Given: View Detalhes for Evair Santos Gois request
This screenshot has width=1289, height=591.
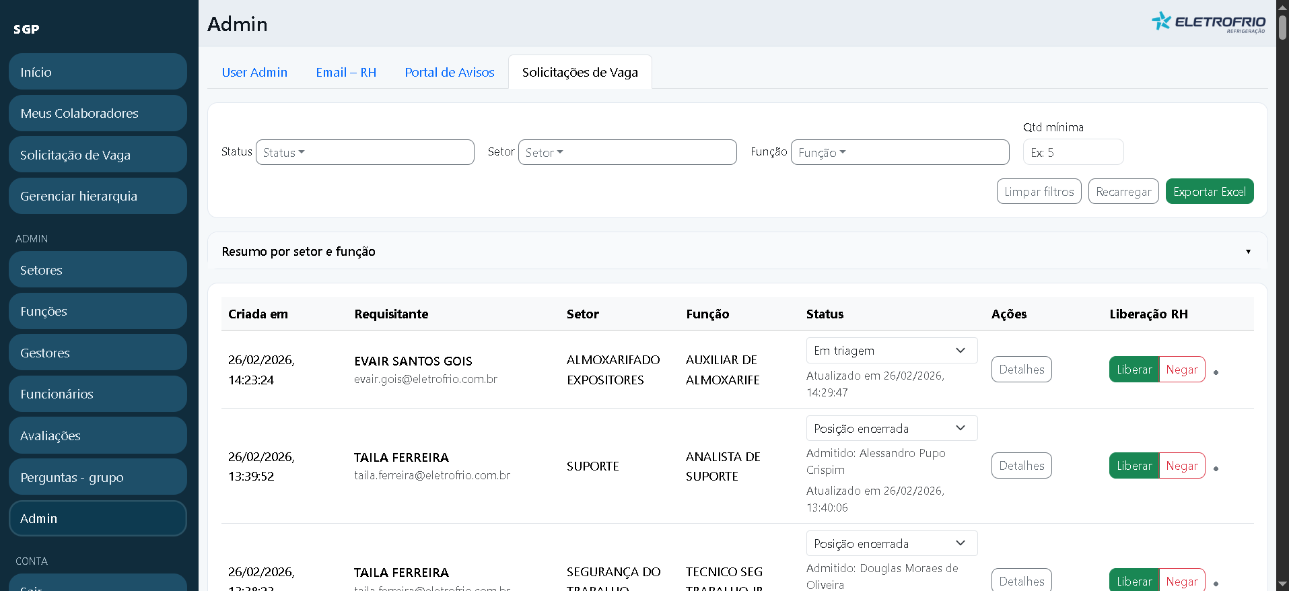Looking at the screenshot, I should (1021, 370).
